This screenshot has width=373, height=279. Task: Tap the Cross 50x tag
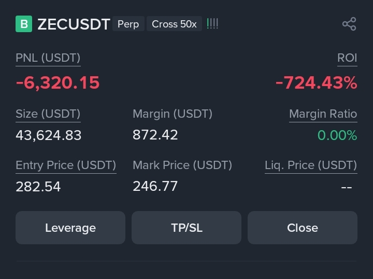[175, 24]
